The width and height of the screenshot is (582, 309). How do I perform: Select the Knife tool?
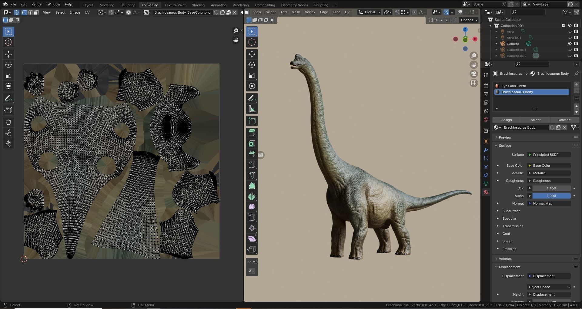point(252,175)
